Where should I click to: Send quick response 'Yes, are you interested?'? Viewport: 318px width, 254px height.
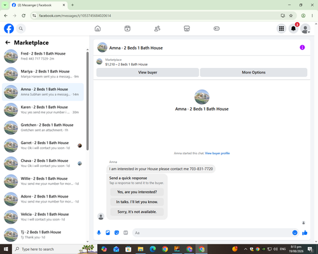pos(137,192)
